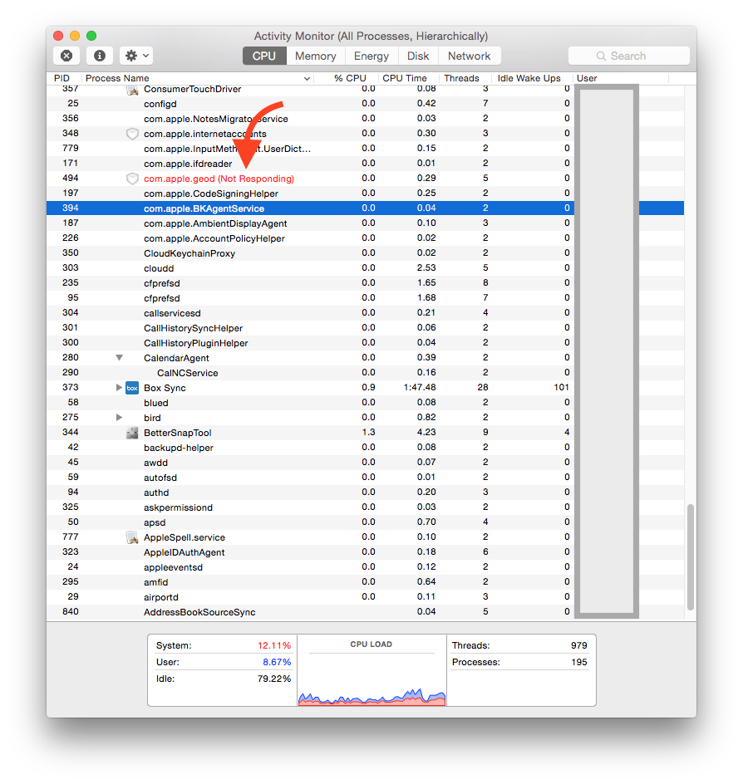
Task: Select the com.apple.BKAgentService row
Action: click(x=365, y=208)
